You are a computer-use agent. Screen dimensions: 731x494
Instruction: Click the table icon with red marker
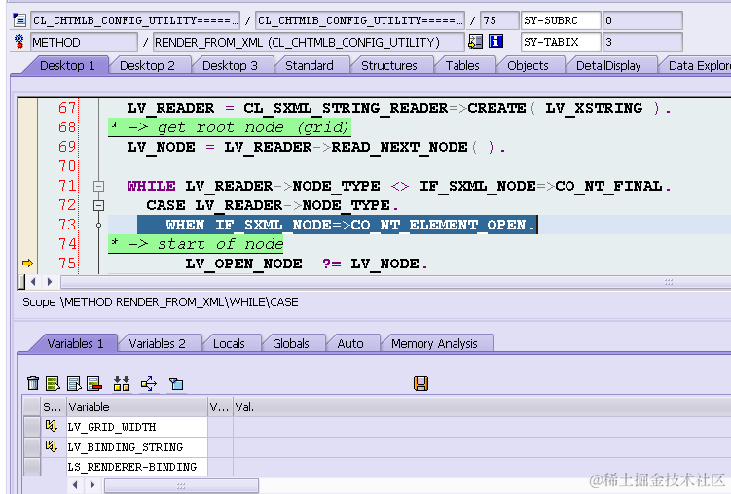tap(94, 384)
